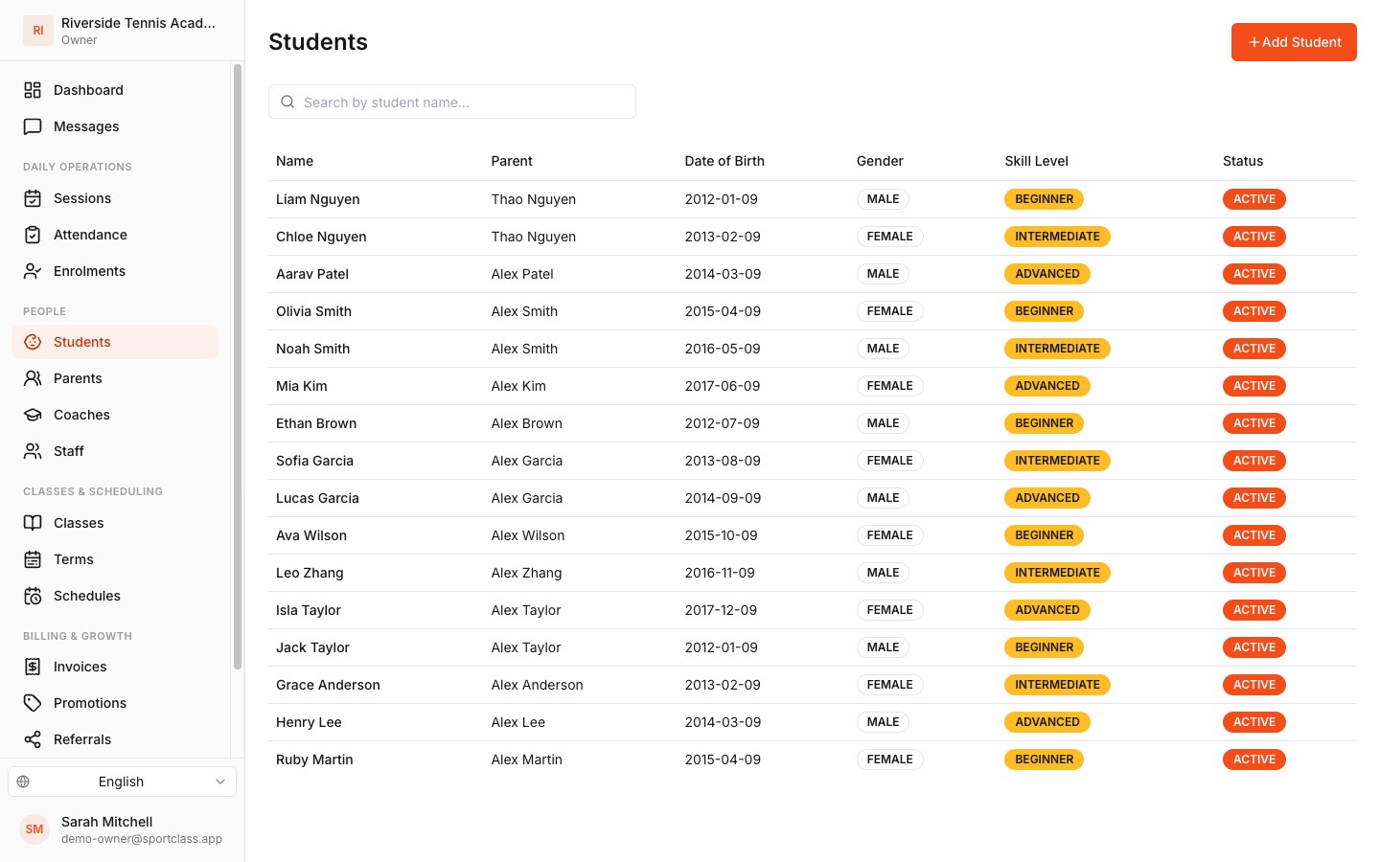Click the Students face icon
Image resolution: width=1380 pixels, height=862 pixels.
coord(33,342)
